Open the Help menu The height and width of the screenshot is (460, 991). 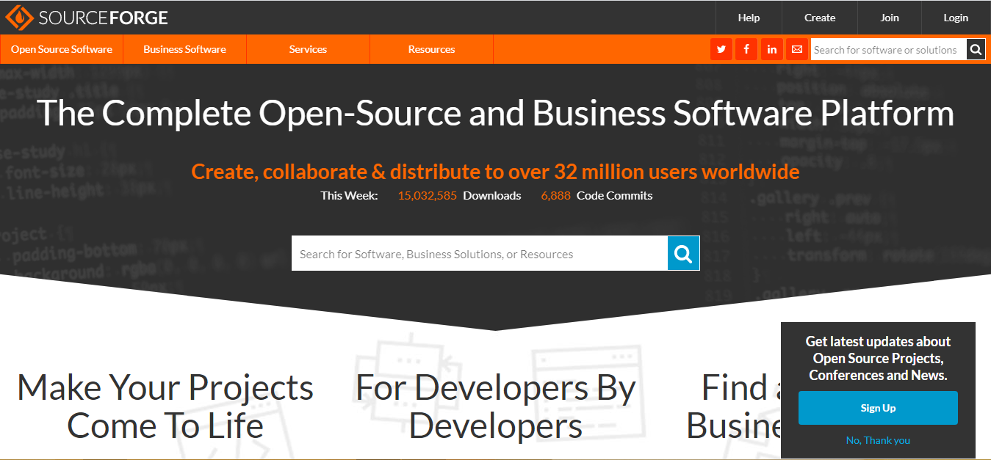(x=749, y=17)
